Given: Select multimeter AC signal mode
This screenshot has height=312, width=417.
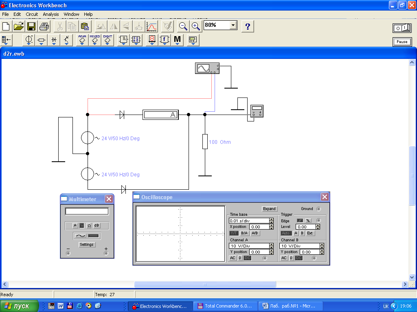Looking at the screenshot, I should 80,236.
